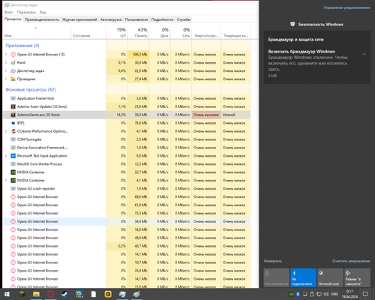This screenshot has height=300, width=375.
Task: Click the Диспетчер задач process row icon
Action: coord(13,70)
